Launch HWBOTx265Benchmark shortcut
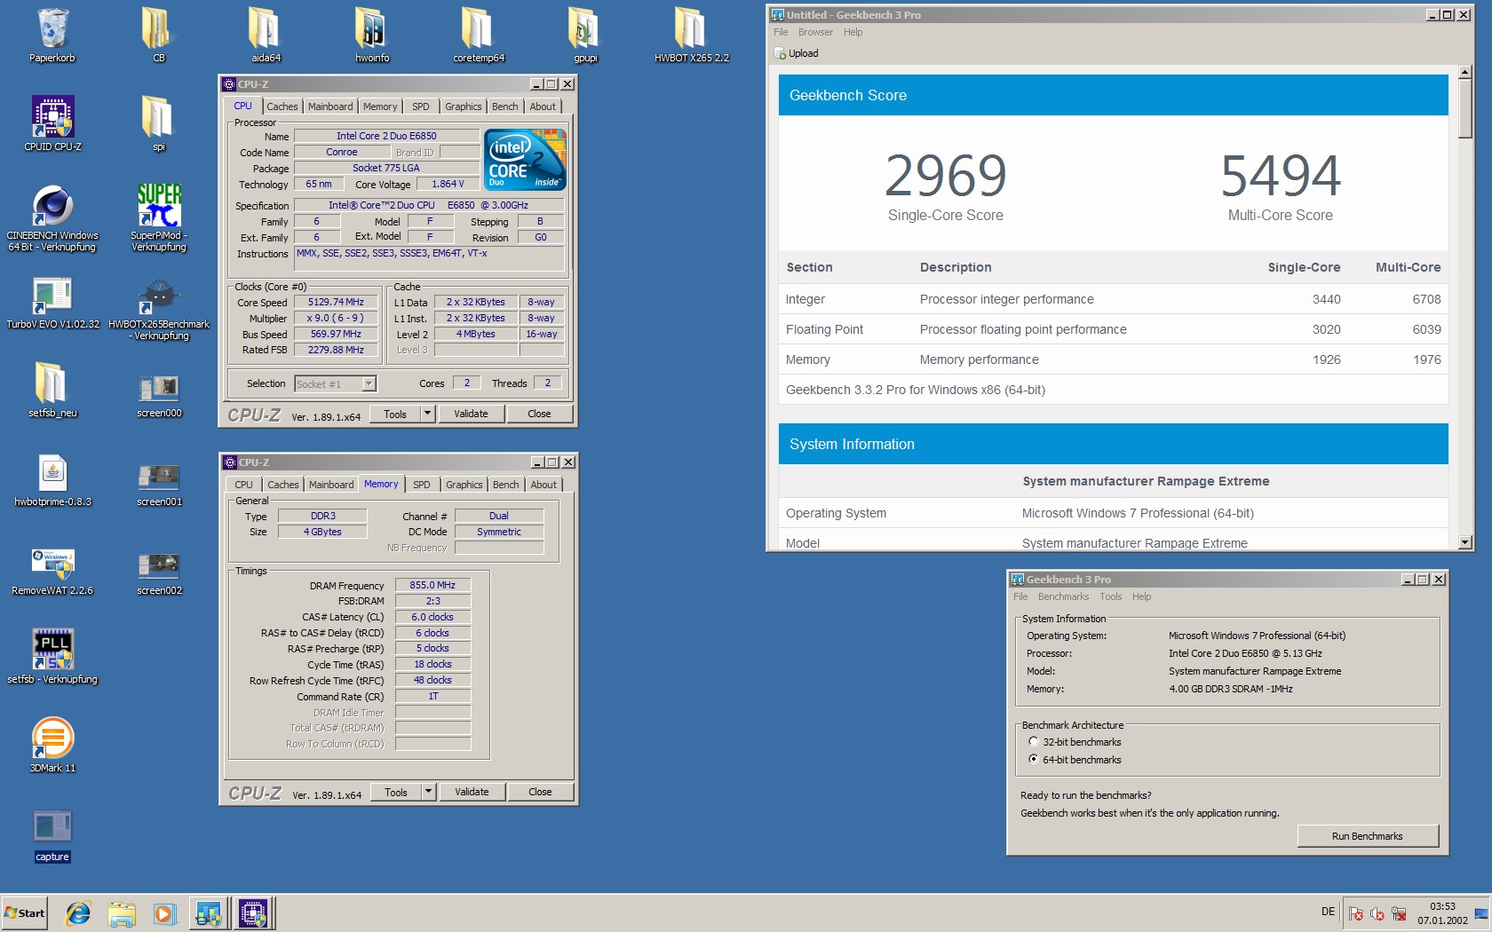Viewport: 1492px width, 932px height. [x=159, y=309]
